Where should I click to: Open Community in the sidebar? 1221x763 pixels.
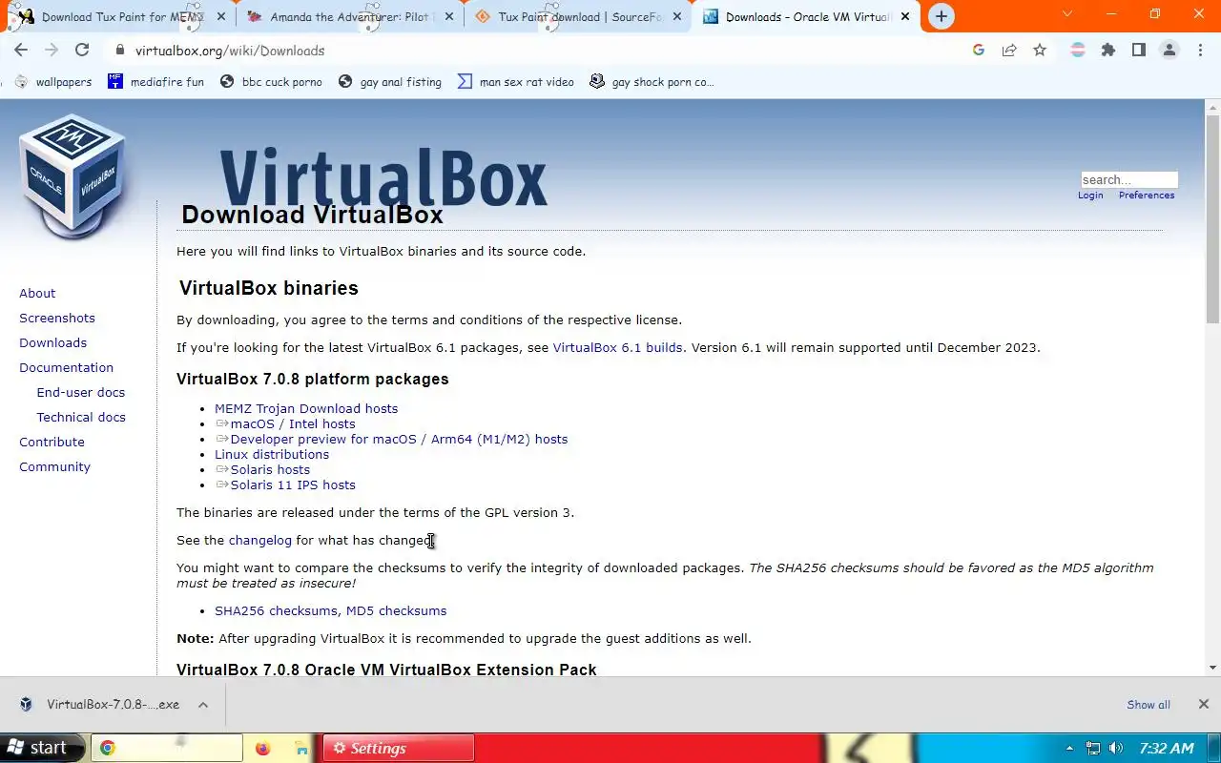point(54,466)
